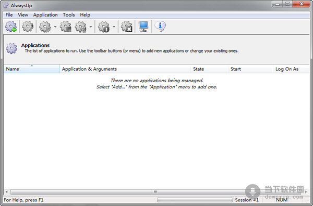Image resolution: width=313 pixels, height=206 pixels.
Task: Click the 'NUM' status bar indicator
Action: point(282,200)
